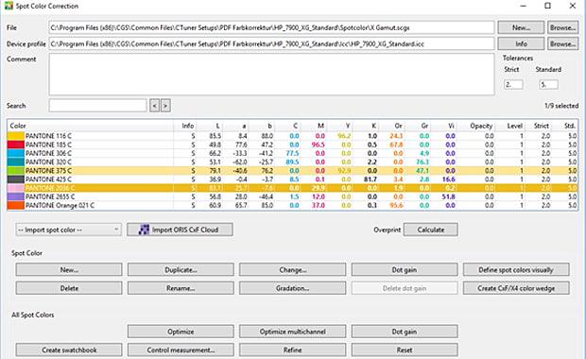Click the Strict tolerance field

coord(513,84)
